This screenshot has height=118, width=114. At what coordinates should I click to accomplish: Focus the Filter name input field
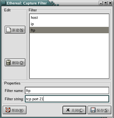67,91
